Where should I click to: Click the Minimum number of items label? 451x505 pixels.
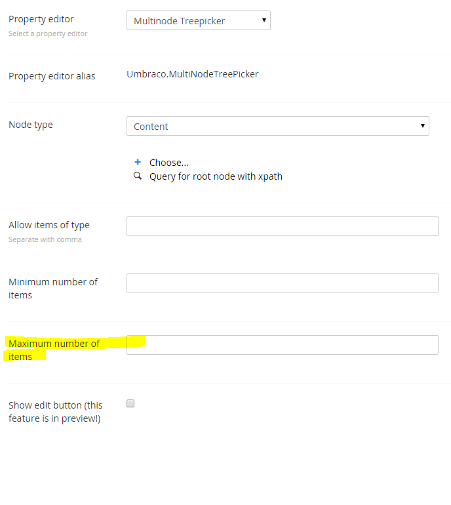click(53, 289)
